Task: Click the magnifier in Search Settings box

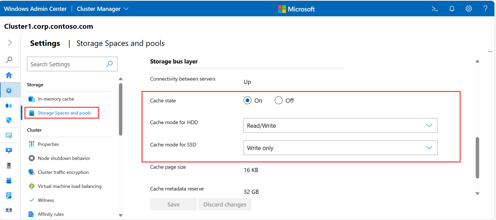Action: click(x=109, y=64)
